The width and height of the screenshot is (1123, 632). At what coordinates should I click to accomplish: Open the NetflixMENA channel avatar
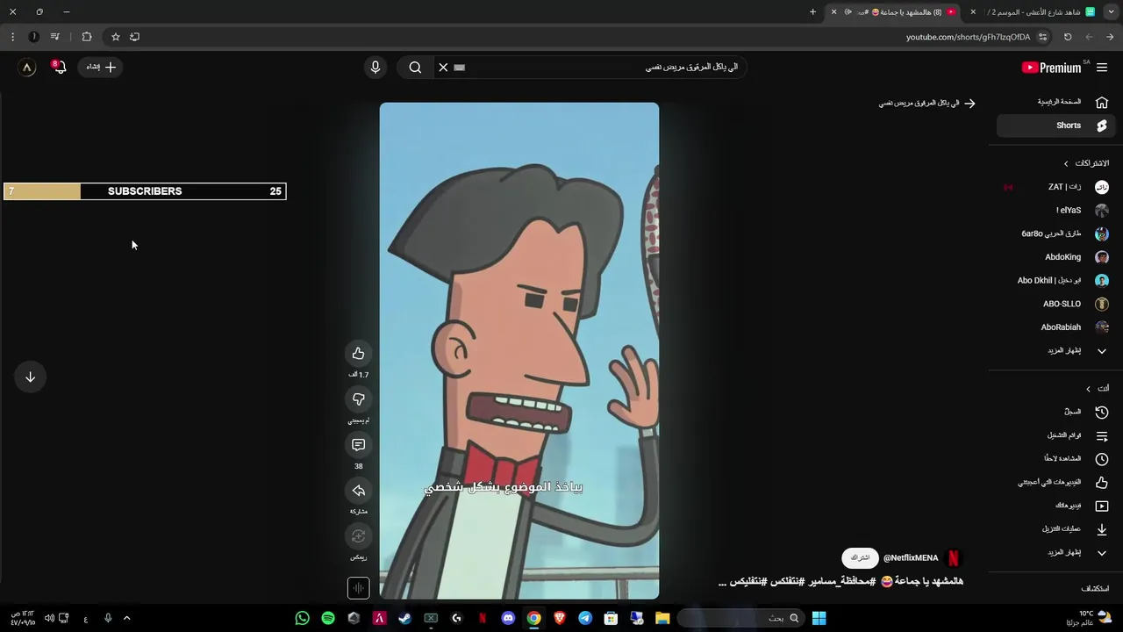tap(954, 557)
